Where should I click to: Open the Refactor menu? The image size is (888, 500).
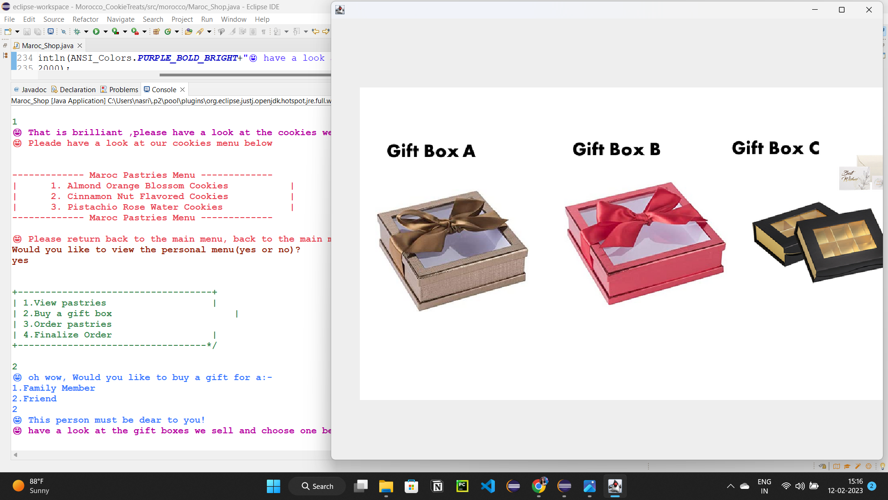86,19
